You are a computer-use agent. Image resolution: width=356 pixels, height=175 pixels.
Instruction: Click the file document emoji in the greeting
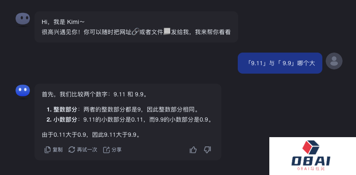pyautogui.click(x=167, y=32)
